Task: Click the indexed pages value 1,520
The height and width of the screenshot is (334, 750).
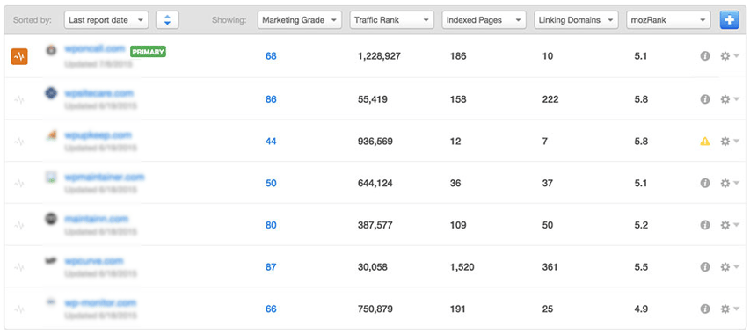Action: 462,267
